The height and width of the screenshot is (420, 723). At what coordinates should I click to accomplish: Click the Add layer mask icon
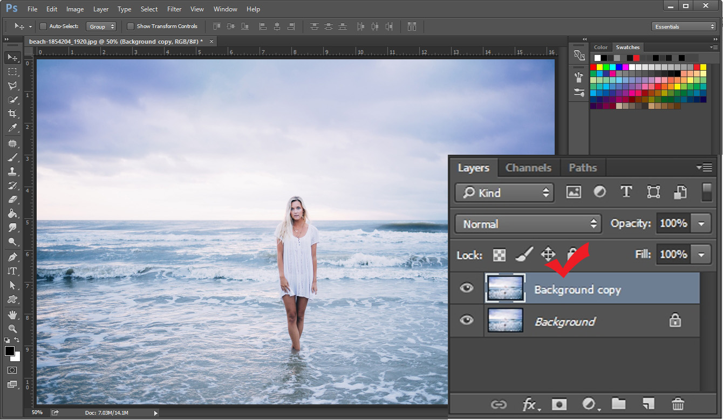point(559,404)
